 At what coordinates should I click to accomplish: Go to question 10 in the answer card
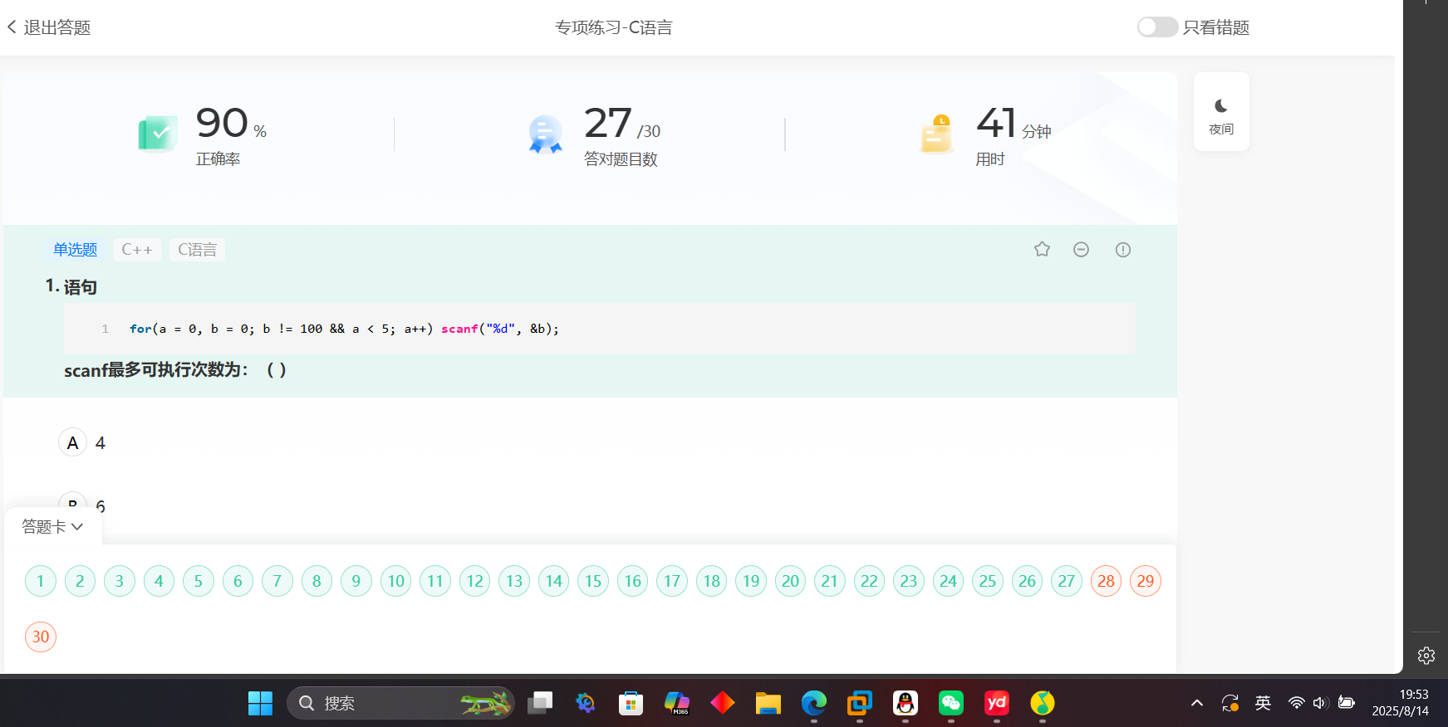(x=396, y=581)
